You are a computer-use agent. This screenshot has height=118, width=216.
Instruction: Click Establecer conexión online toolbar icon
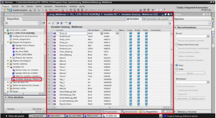[x=86, y=10]
